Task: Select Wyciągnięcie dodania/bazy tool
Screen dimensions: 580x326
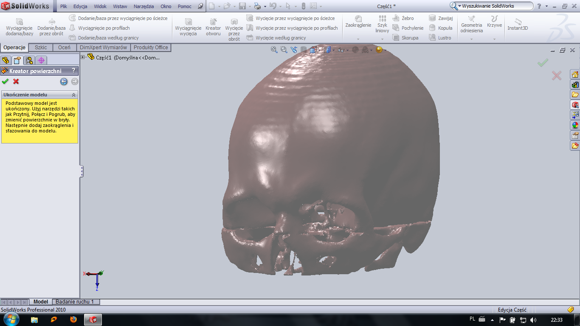Action: coord(19,27)
